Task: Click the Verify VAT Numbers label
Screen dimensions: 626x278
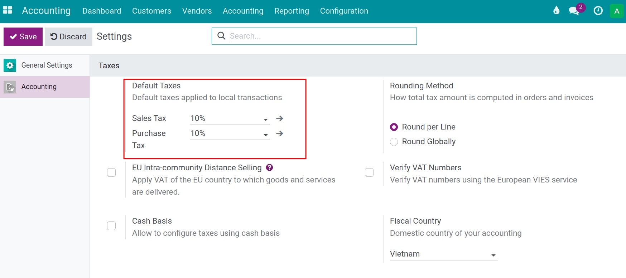Action: tap(425, 168)
